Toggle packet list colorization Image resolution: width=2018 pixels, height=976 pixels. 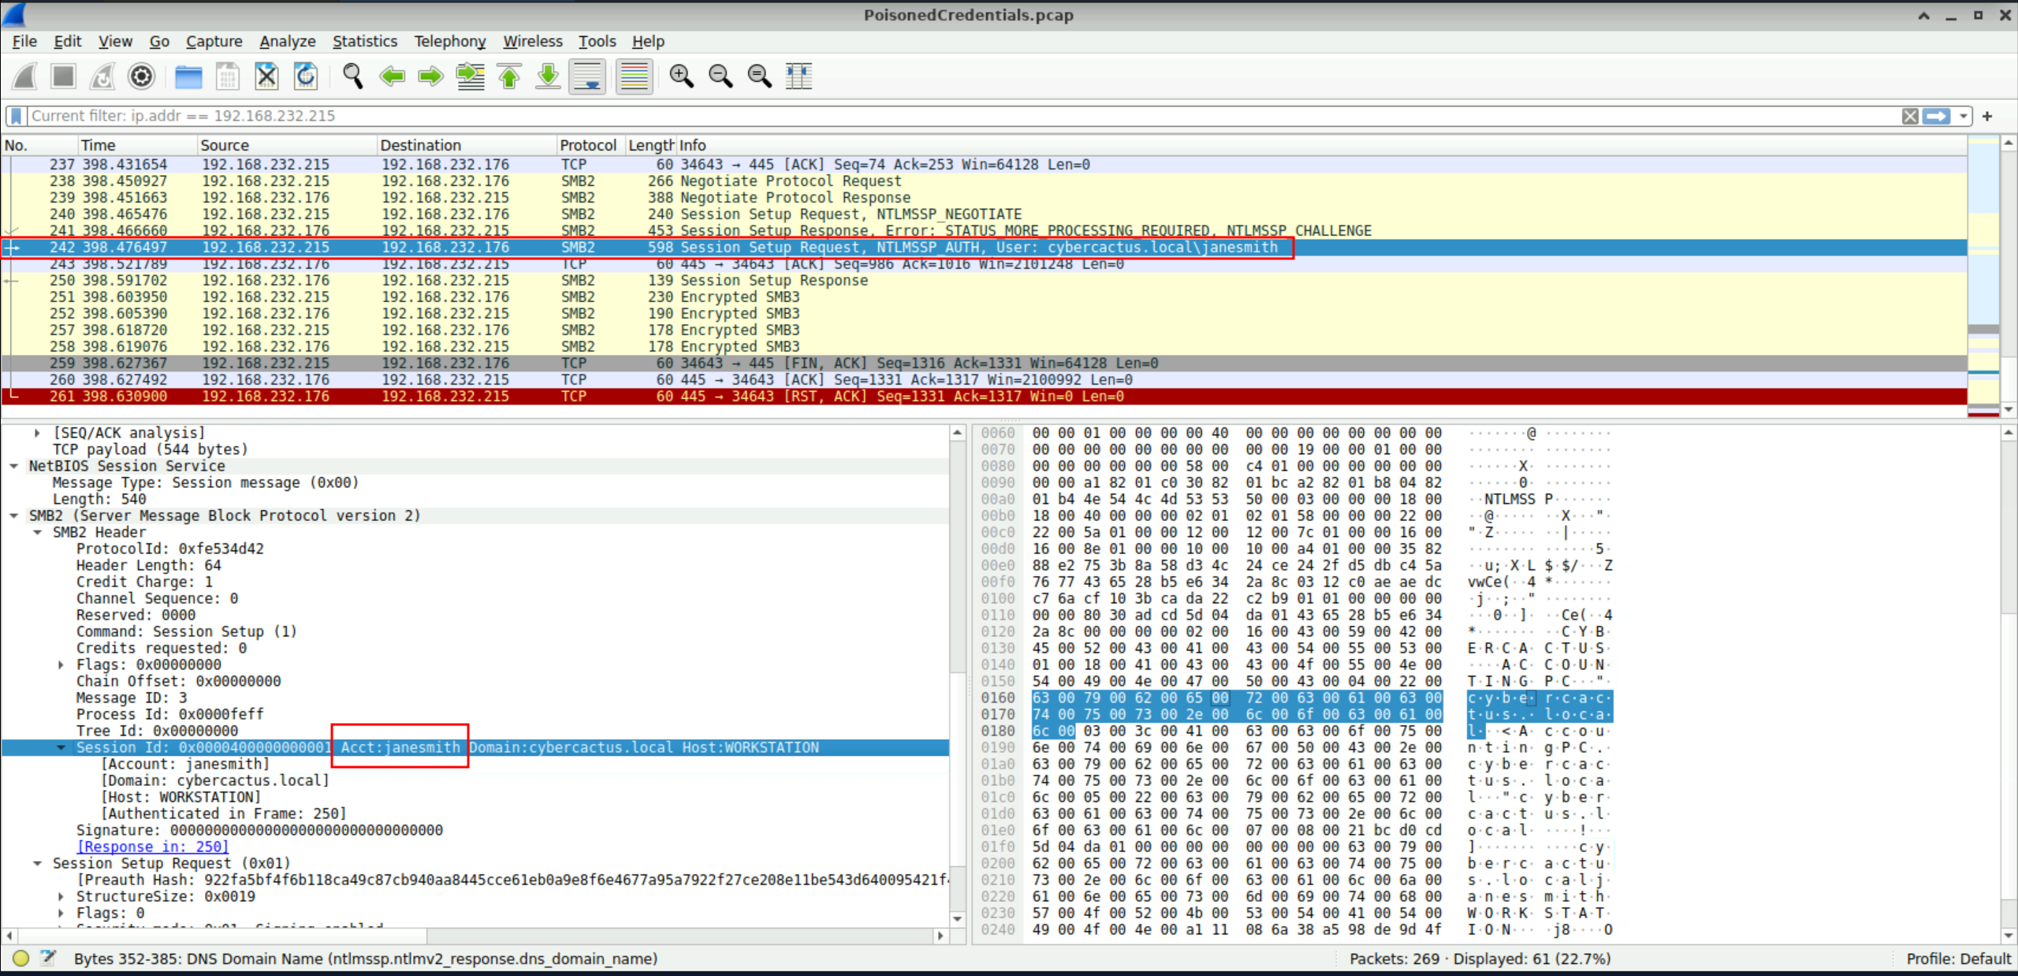634,76
